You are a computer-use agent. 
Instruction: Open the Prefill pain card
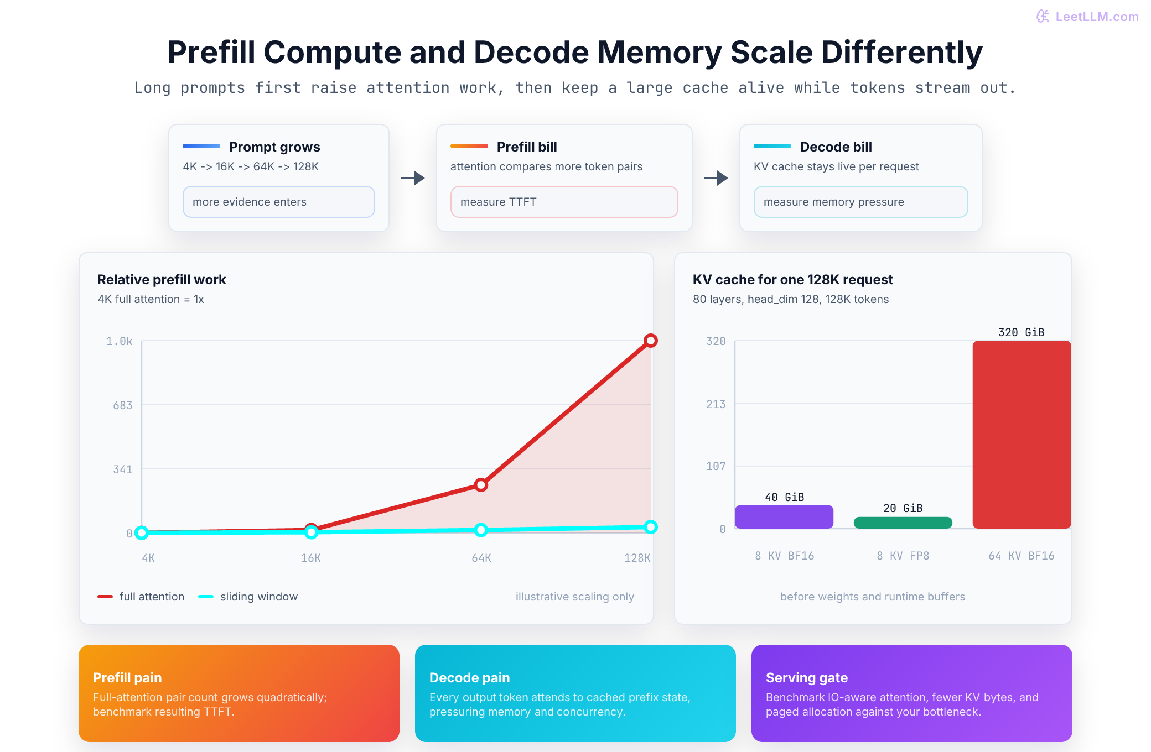coord(239,693)
